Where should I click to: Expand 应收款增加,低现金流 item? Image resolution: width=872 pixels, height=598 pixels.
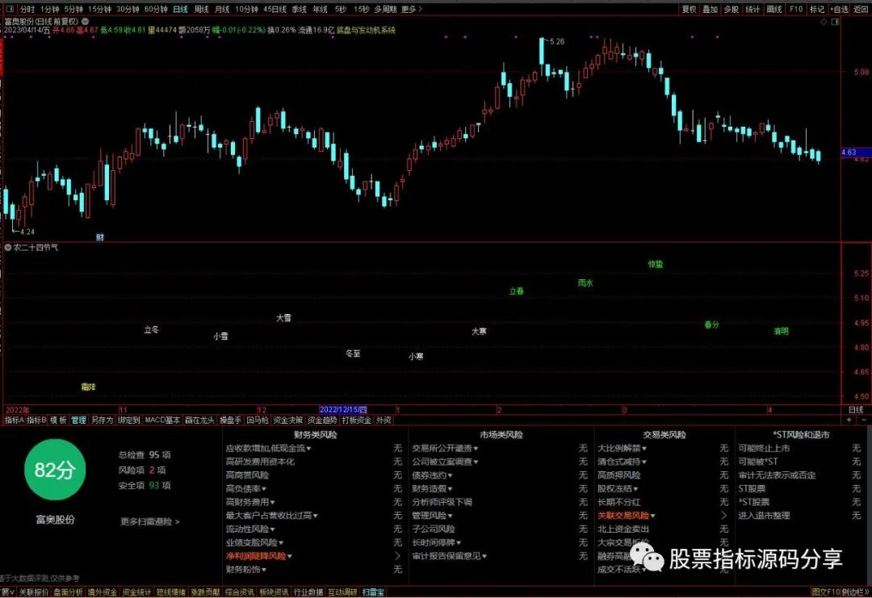[x=268, y=449]
